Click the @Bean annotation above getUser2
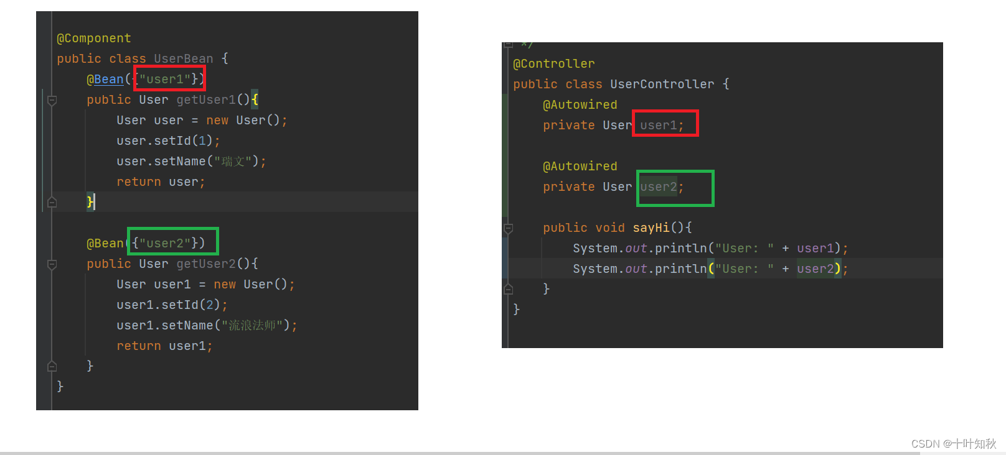The width and height of the screenshot is (1006, 455). coord(105,244)
